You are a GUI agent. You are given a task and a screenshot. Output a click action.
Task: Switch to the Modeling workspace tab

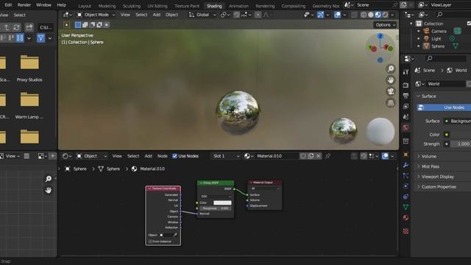click(107, 6)
